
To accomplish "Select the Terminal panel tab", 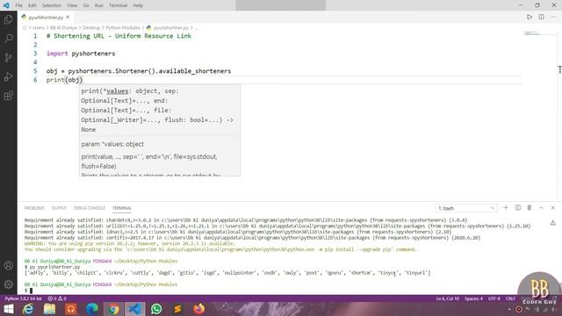I will click(x=122, y=208).
